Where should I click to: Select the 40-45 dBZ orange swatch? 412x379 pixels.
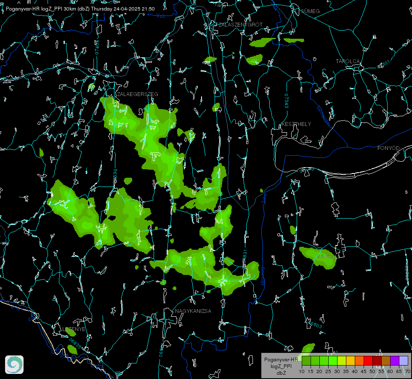(359, 361)
